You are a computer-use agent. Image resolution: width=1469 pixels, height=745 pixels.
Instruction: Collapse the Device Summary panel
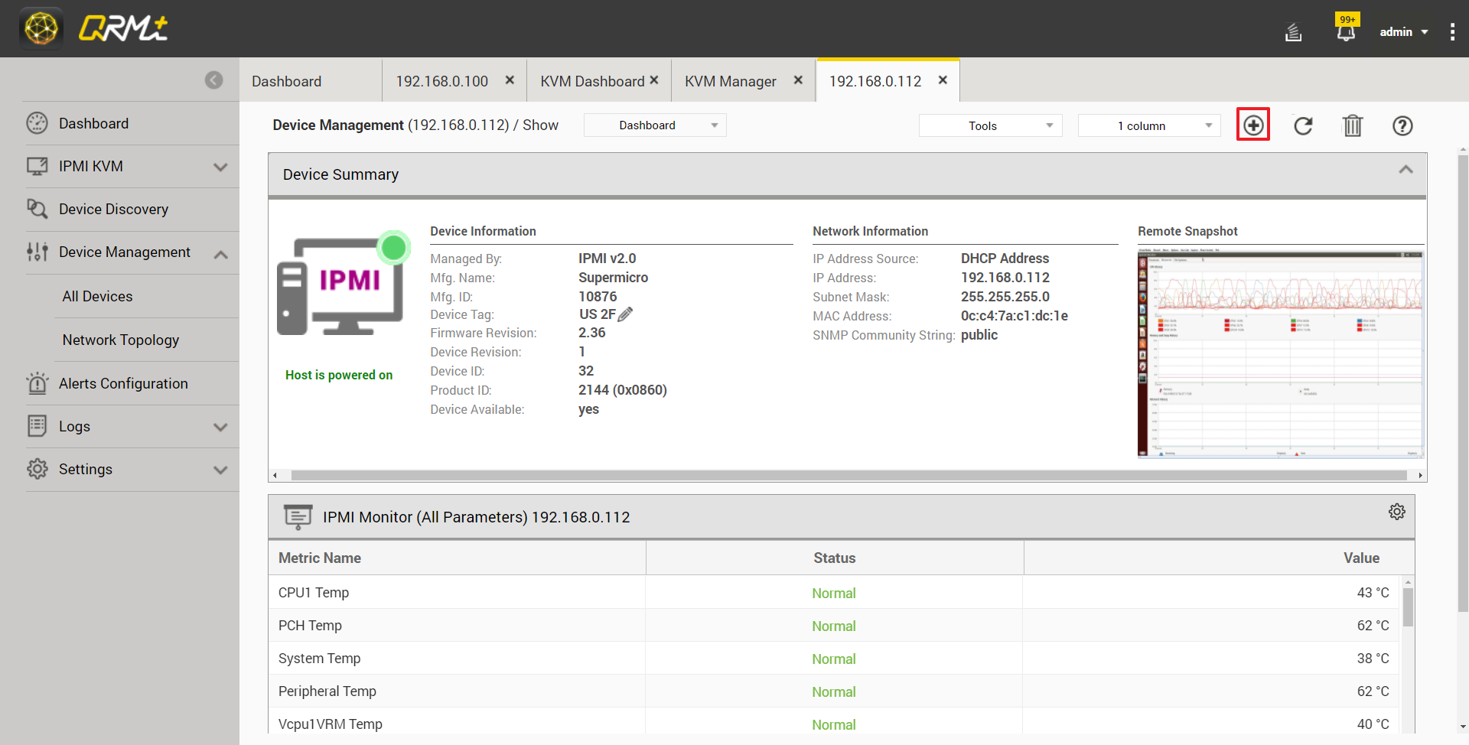coord(1405,170)
